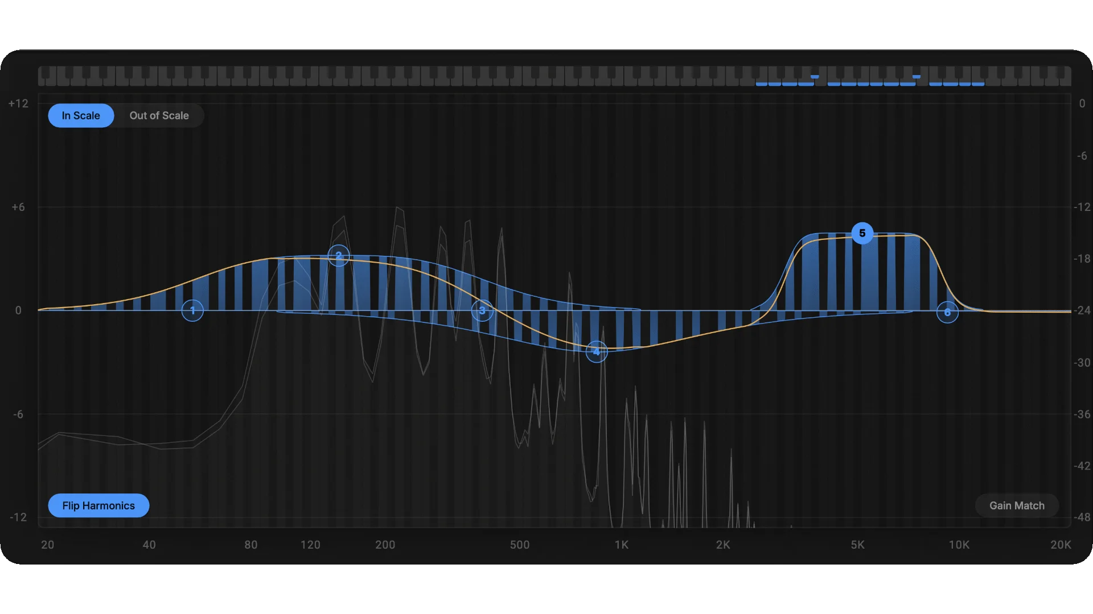1093x614 pixels.
Task: Click the 1K frequency axis label
Action: (622, 545)
